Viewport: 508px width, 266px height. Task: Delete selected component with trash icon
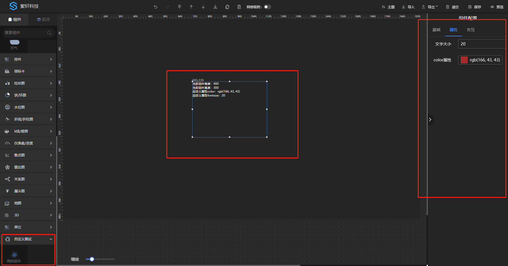[239, 7]
